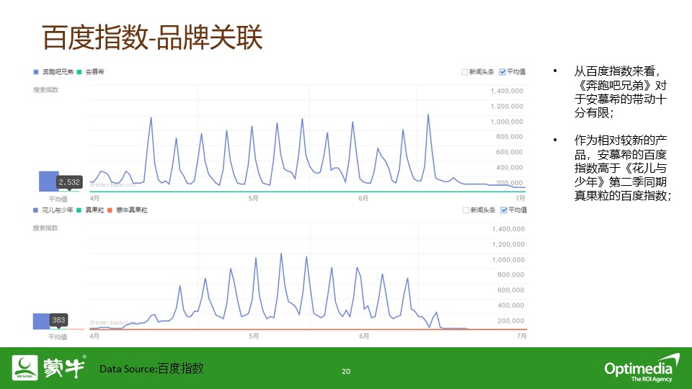Click 600,000 axis value in top chart
Screen dimensions: 692x389
point(510,152)
